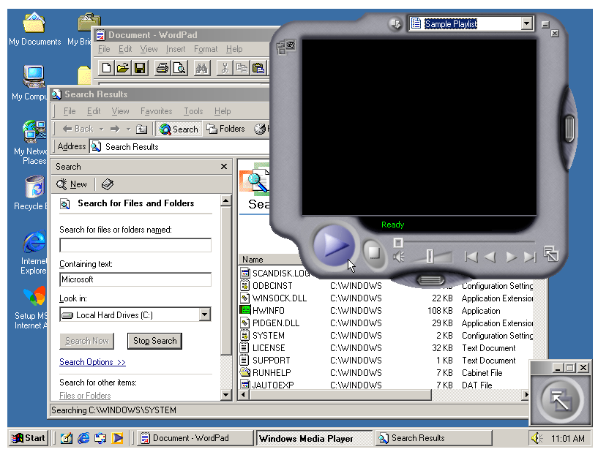The height and width of the screenshot is (452, 598).
Task: Click the Stop button in Media Player
Action: click(373, 253)
